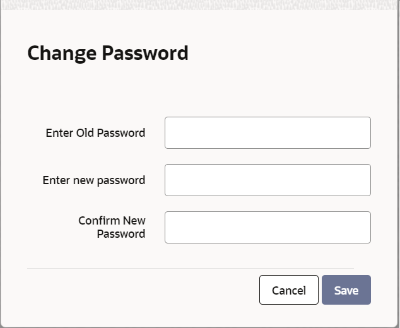This screenshot has height=328, width=400.
Task: Save the new password
Action: click(346, 290)
